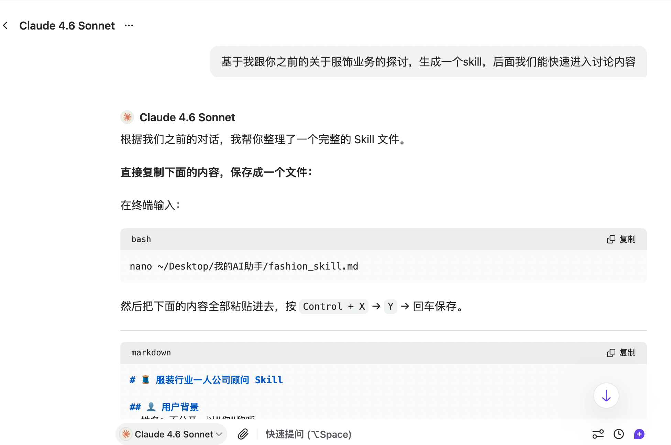The image size is (671, 445).
Task: Click the Claude avatar icon in the reply header
Action: (x=127, y=117)
